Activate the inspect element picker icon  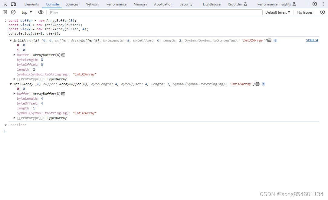point(5,4)
